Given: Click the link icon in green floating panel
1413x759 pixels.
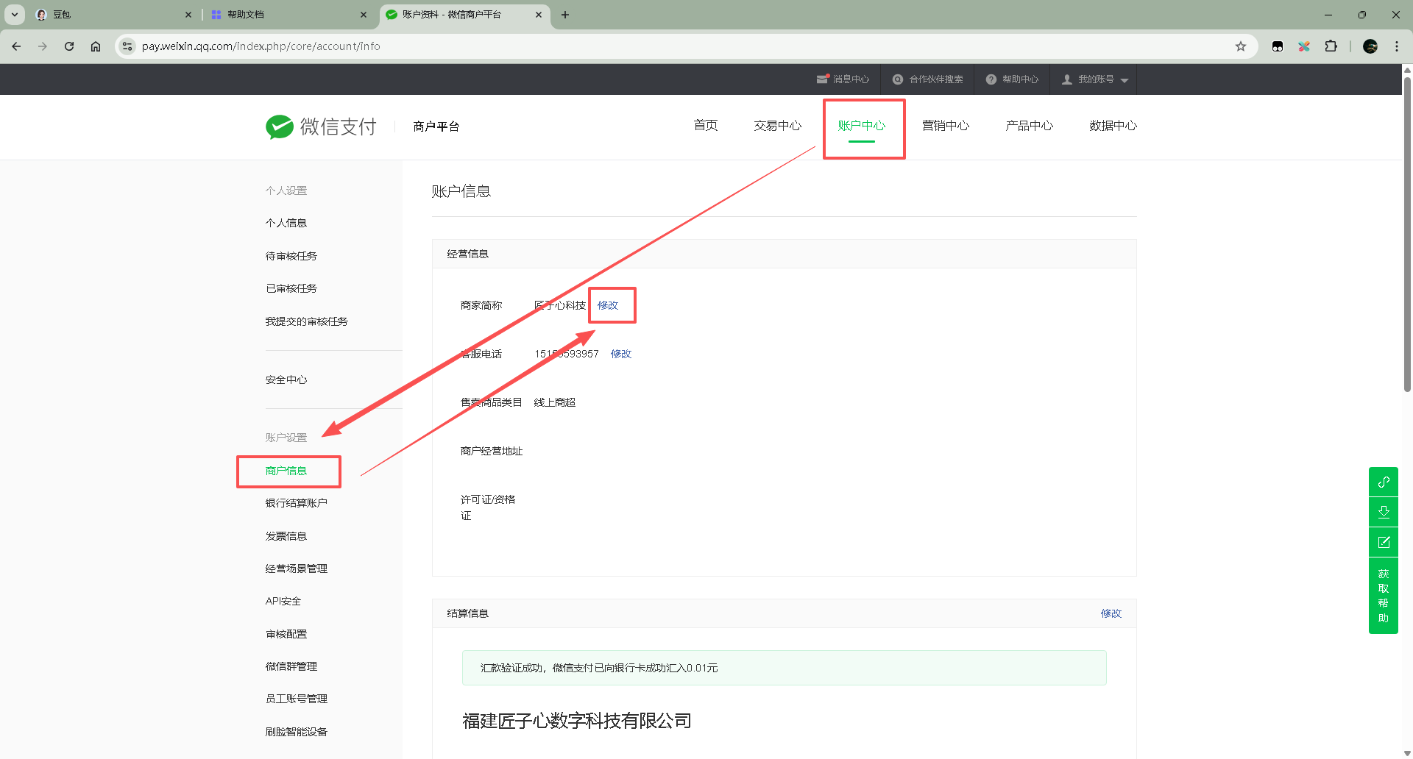Looking at the screenshot, I should tap(1383, 482).
